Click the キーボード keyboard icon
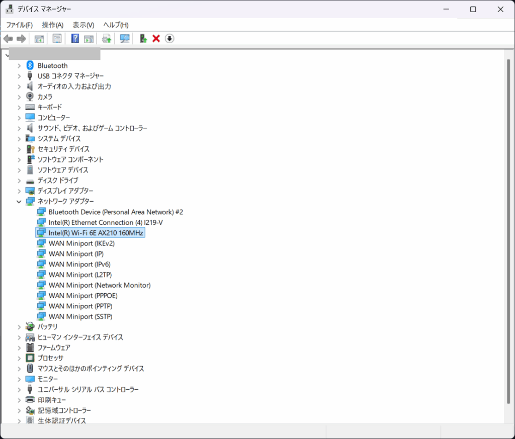The width and height of the screenshot is (515, 439). (30, 107)
